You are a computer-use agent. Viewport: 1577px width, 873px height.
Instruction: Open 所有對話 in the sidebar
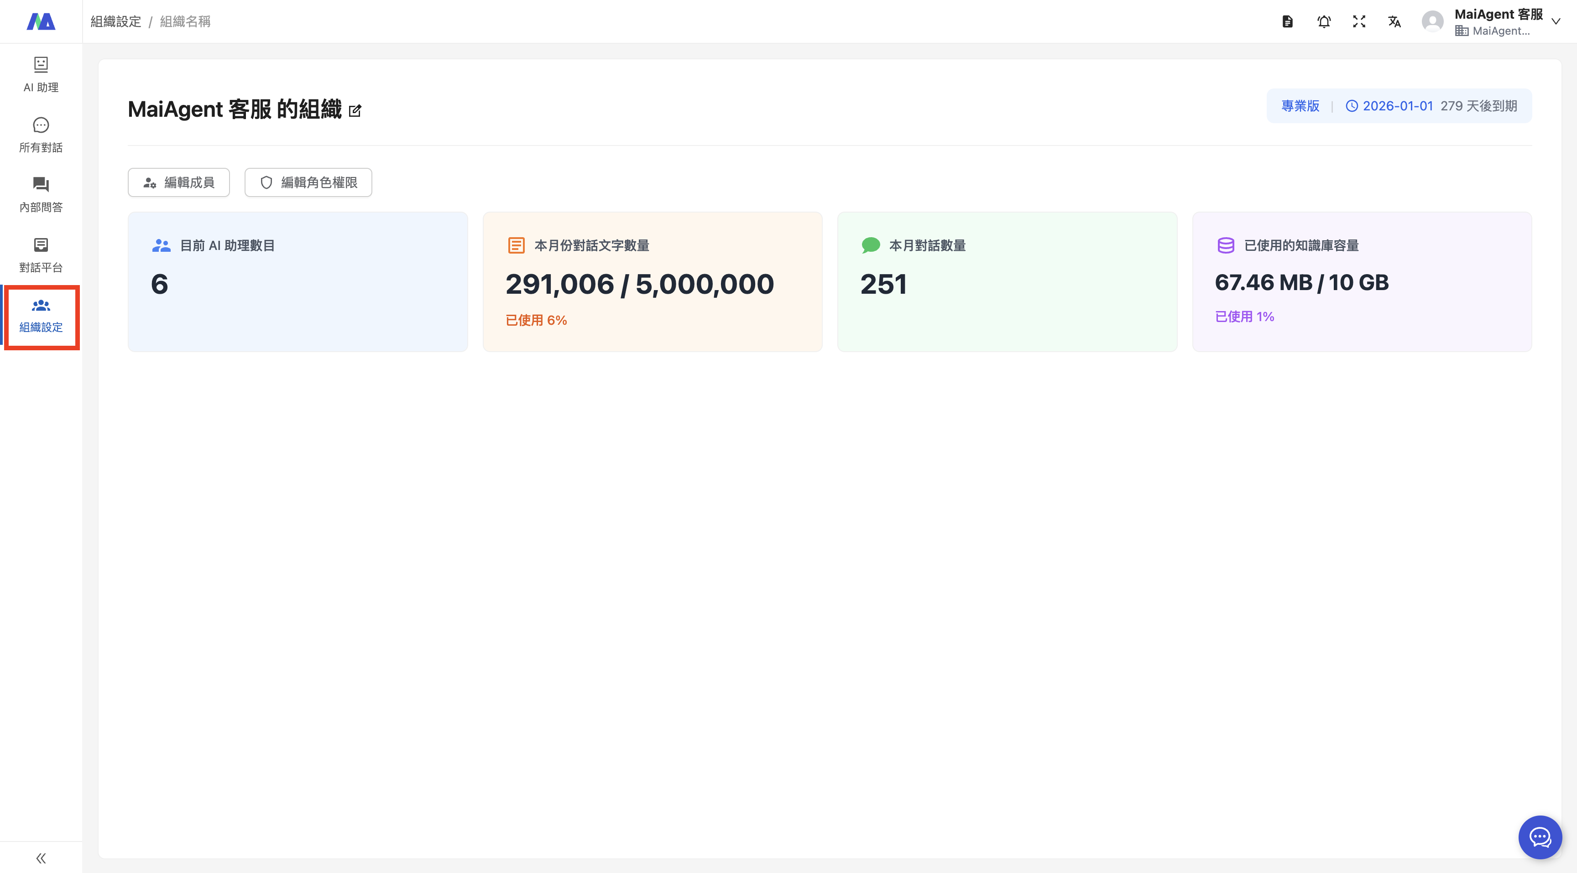(41, 135)
